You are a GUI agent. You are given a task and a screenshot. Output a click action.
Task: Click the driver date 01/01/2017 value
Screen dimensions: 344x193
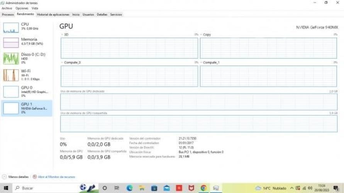pos(186,143)
